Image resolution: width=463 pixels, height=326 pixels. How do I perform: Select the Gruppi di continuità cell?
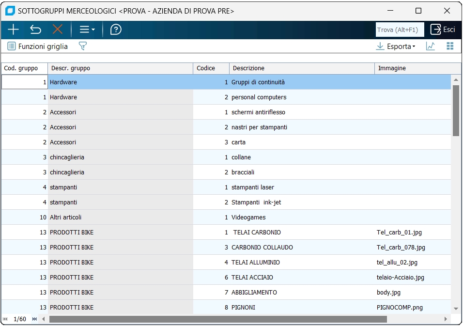(x=302, y=82)
